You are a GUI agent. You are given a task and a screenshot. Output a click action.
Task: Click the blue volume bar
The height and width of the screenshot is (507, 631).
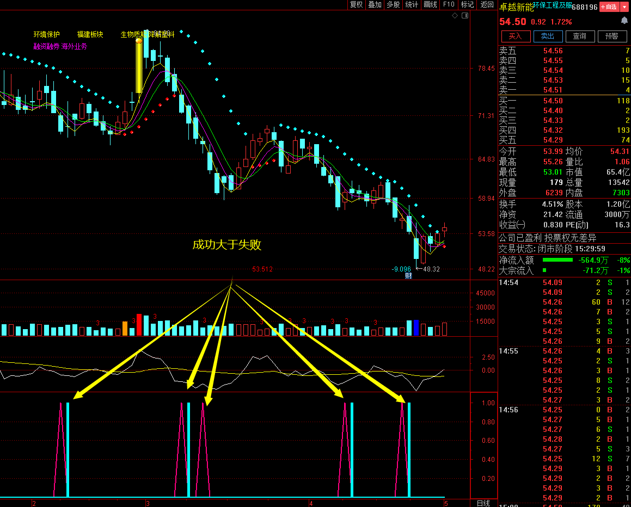pos(416,328)
